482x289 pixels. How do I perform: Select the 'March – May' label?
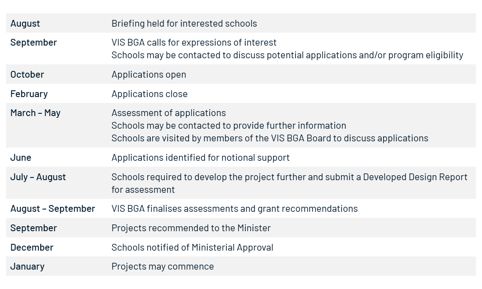pyautogui.click(x=35, y=113)
